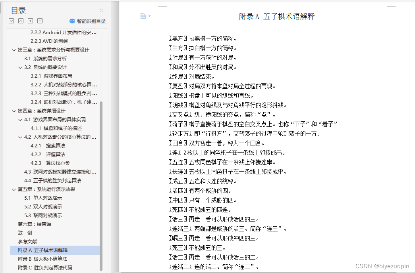
Task: Close the 目录 panel with the X icon
Action: pyautogui.click(x=101, y=10)
